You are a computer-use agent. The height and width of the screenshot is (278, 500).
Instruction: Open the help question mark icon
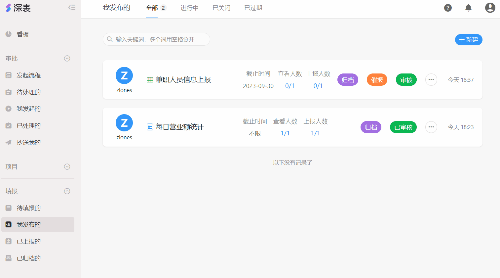coord(448,8)
